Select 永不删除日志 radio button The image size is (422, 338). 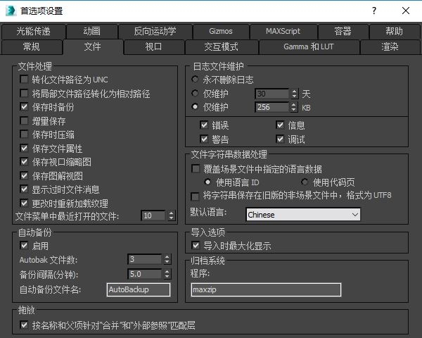pos(195,80)
